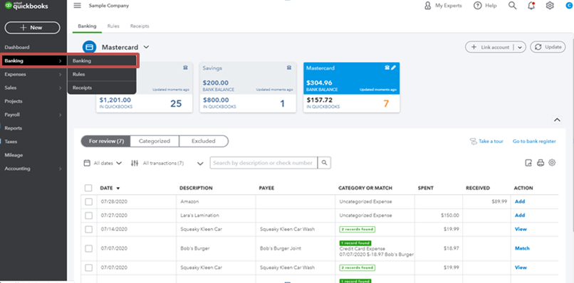Check the Amazon transaction row
Viewport: 574px width, 283px height.
pos(88,201)
